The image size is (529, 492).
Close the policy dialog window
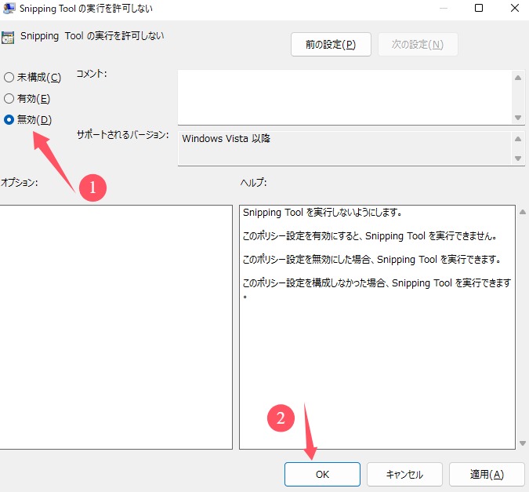click(514, 8)
